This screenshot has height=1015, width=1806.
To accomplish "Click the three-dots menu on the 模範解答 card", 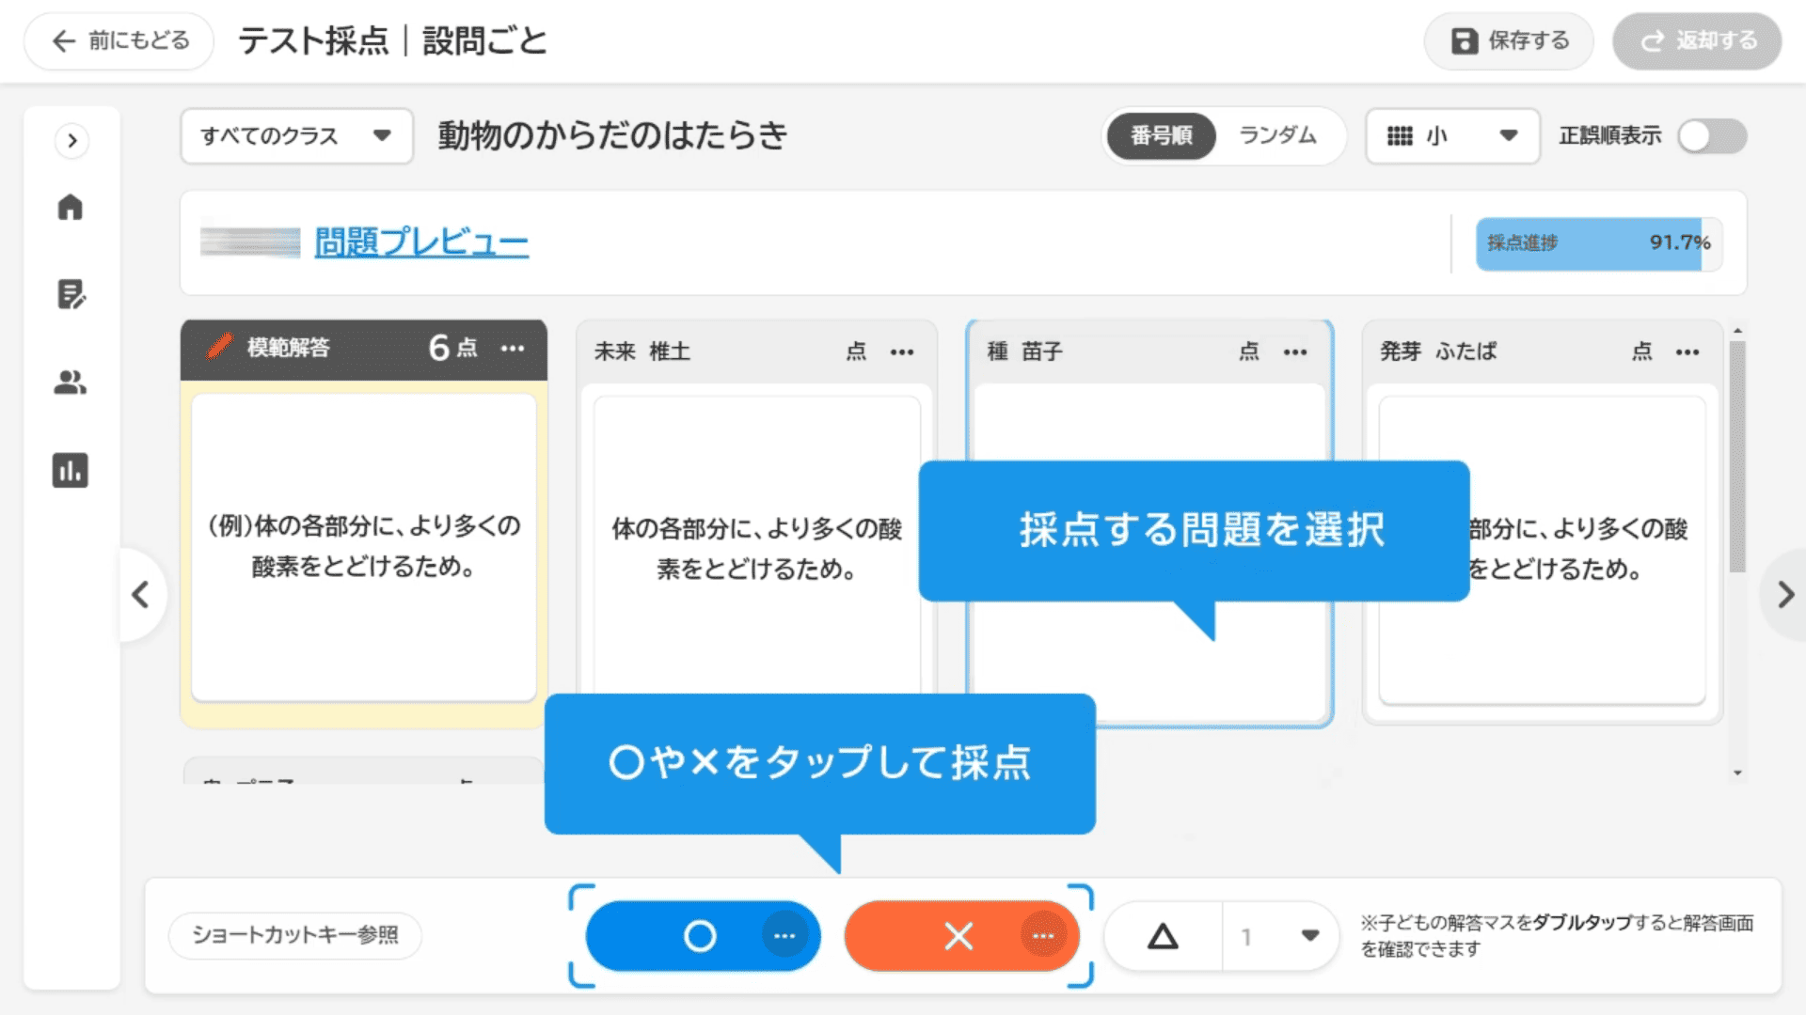I will point(513,349).
